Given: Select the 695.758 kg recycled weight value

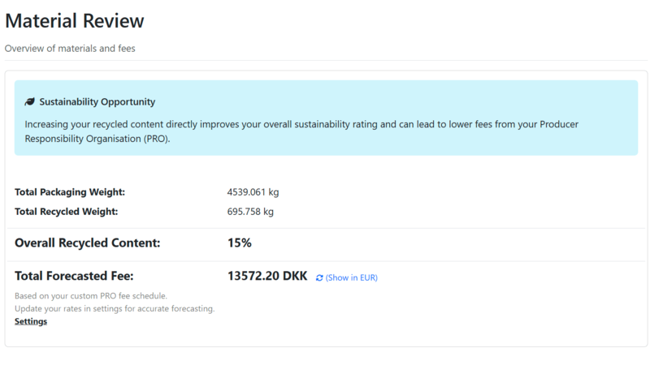Looking at the screenshot, I should [250, 212].
